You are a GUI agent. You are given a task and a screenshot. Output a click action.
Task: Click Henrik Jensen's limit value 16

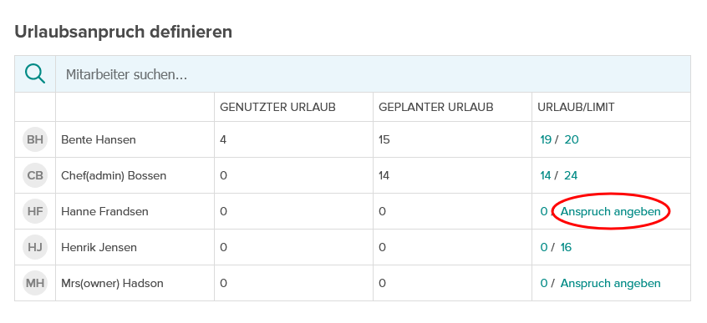click(x=566, y=247)
